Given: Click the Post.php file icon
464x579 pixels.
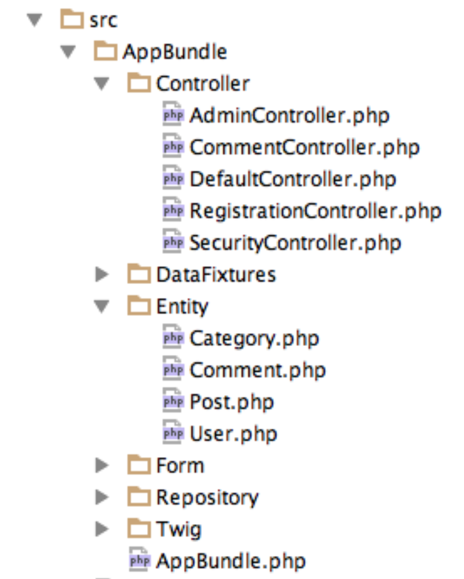Looking at the screenshot, I should pos(173,402).
